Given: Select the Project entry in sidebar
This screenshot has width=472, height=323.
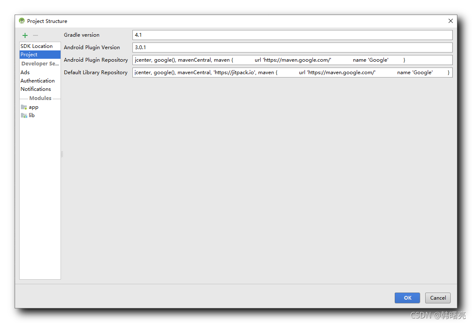Looking at the screenshot, I should click(x=40, y=54).
